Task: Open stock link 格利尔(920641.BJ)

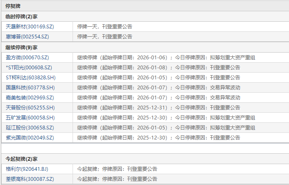Action: point(27,169)
